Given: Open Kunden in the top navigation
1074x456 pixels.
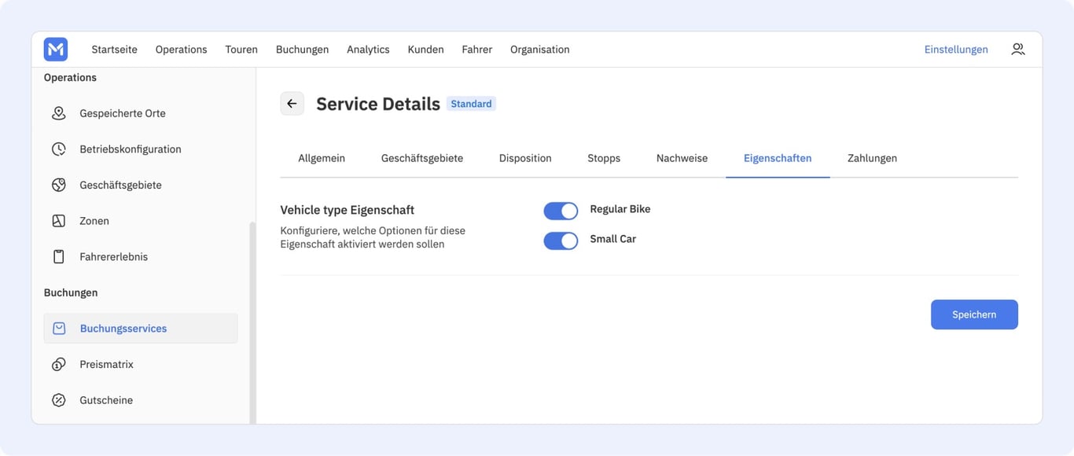Looking at the screenshot, I should tap(425, 50).
